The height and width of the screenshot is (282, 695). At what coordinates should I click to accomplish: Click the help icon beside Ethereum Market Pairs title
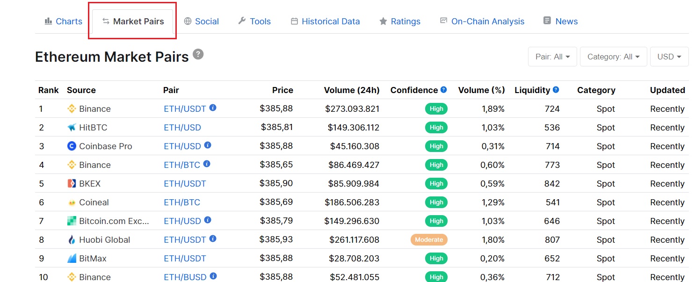[x=198, y=54]
